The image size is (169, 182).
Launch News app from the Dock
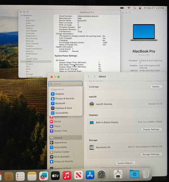point(78,175)
